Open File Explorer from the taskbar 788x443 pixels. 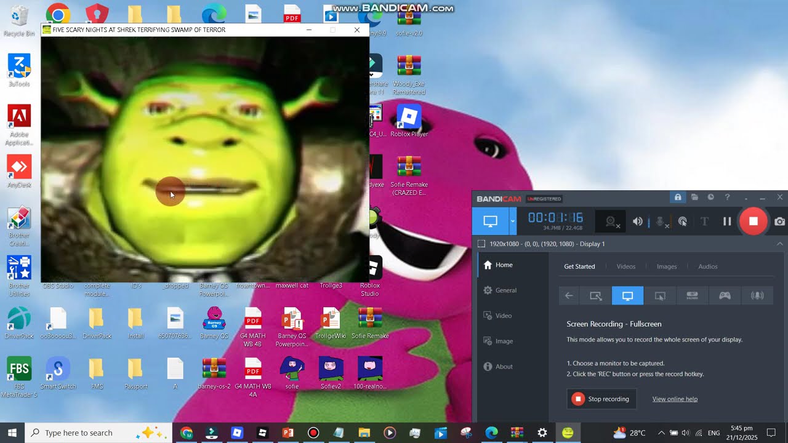coord(364,433)
